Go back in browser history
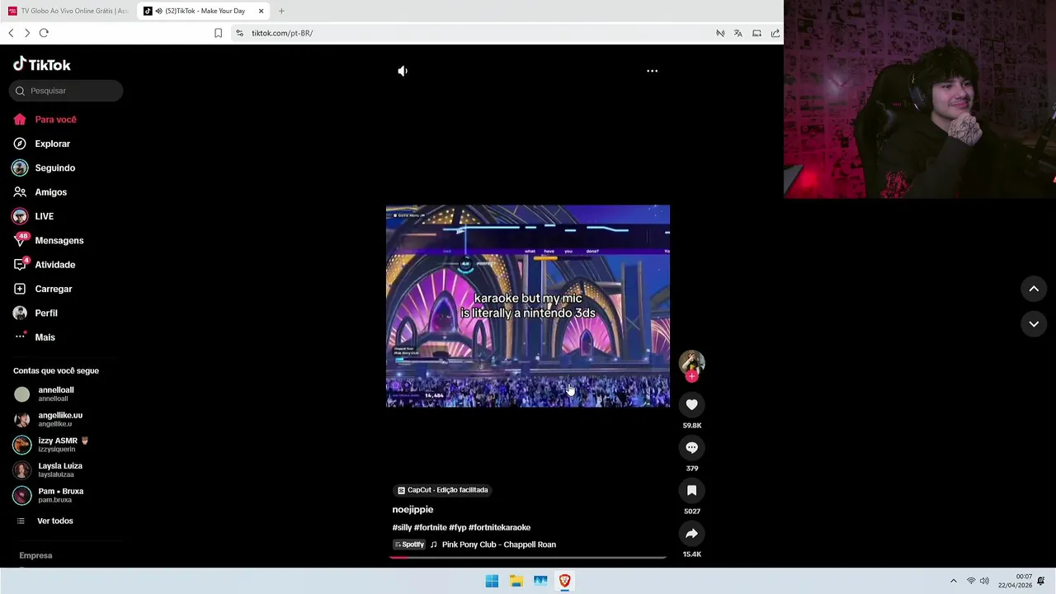 click(11, 33)
